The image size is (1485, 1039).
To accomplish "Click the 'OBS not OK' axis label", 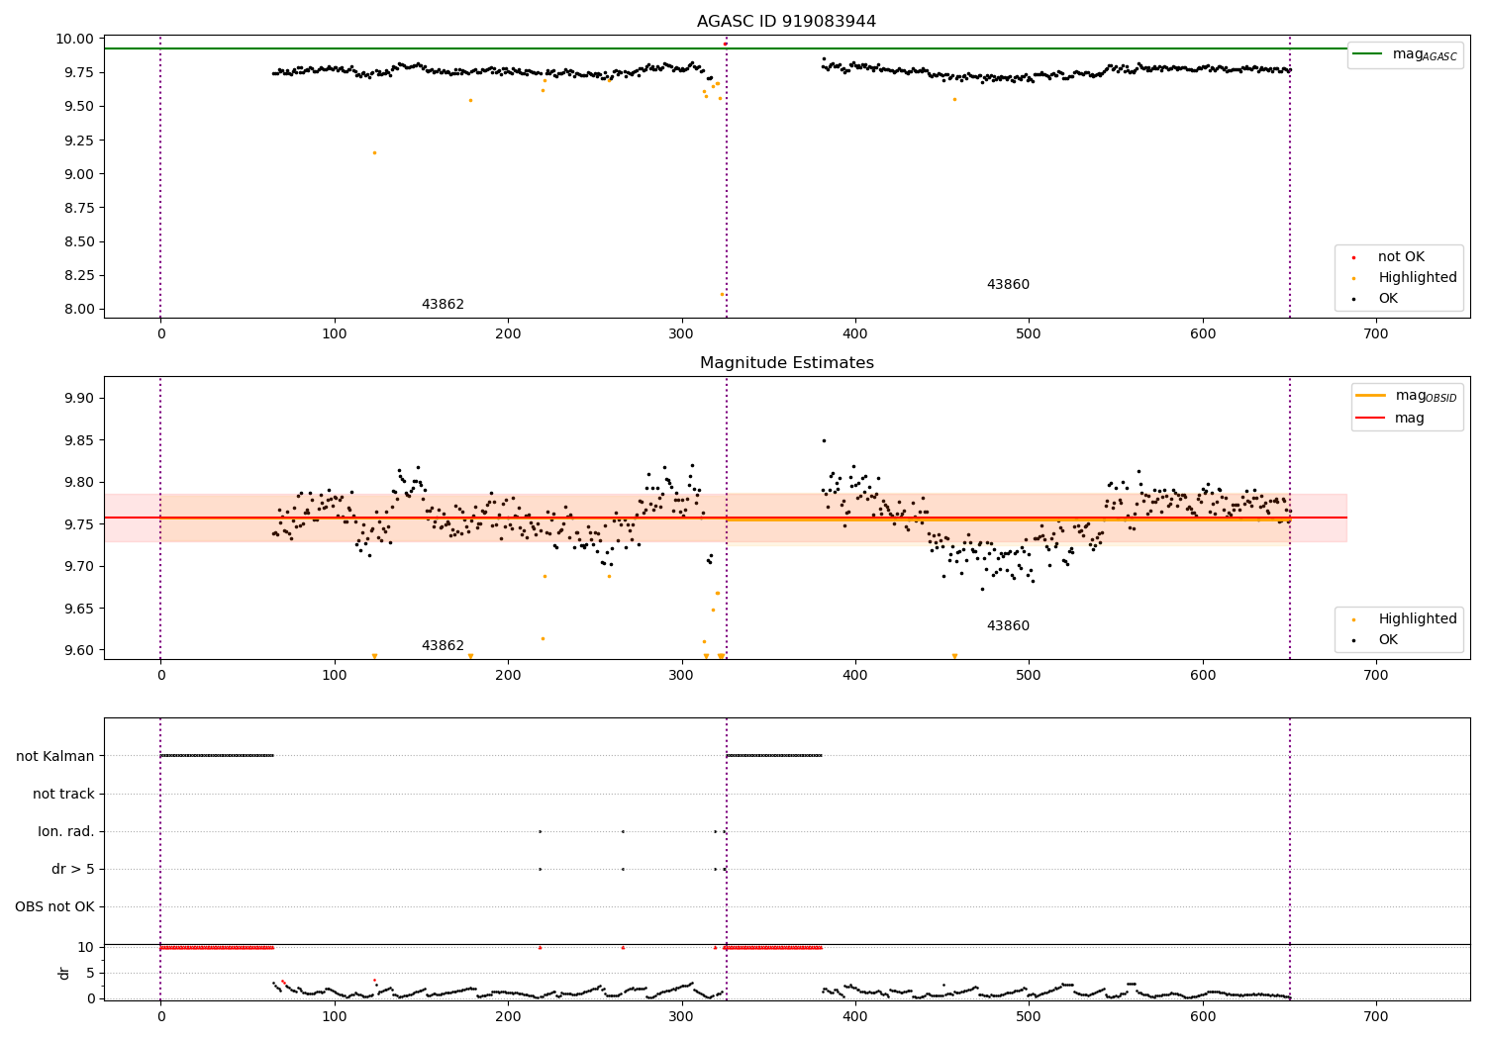I will coord(55,907).
